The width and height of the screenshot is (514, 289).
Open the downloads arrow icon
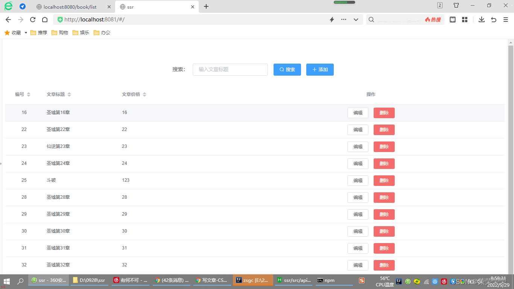pyautogui.click(x=481, y=20)
